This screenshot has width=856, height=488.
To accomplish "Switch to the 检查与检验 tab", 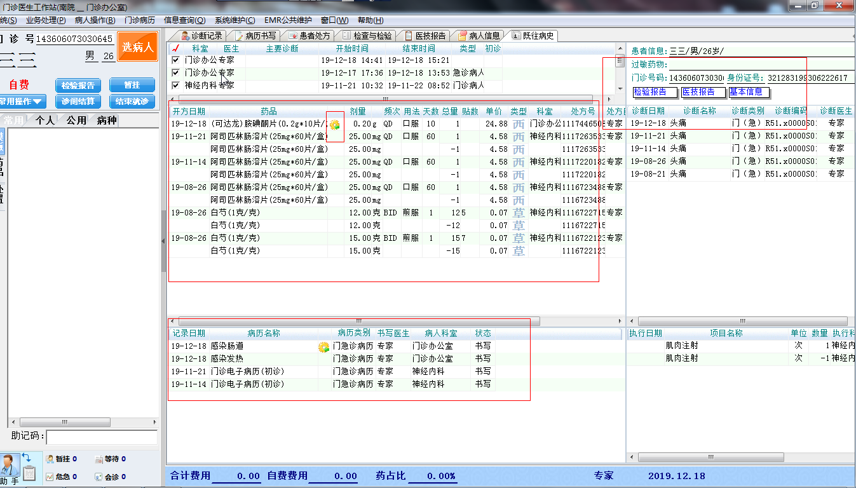I will [x=367, y=36].
